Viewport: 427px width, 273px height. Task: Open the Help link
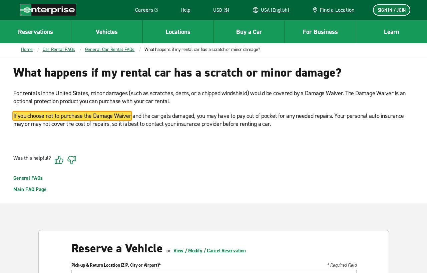(x=185, y=10)
